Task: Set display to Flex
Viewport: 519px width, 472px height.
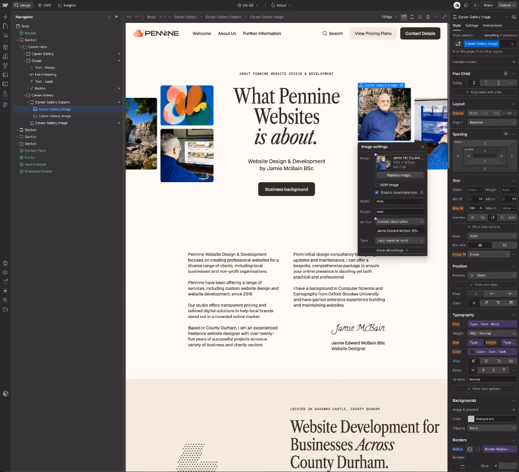Action: point(485,113)
